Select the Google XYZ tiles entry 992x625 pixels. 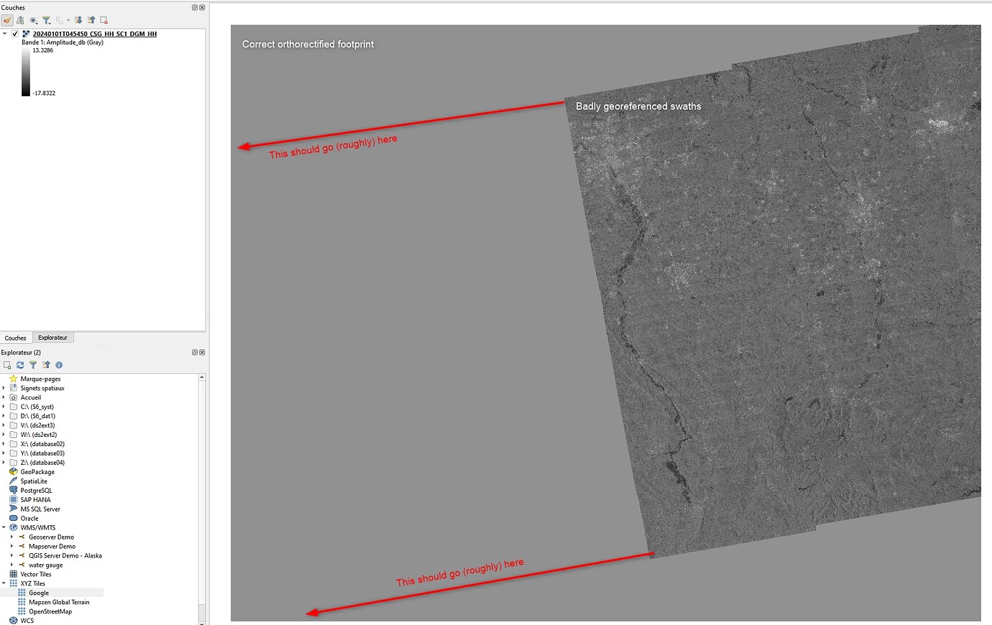pyautogui.click(x=37, y=592)
